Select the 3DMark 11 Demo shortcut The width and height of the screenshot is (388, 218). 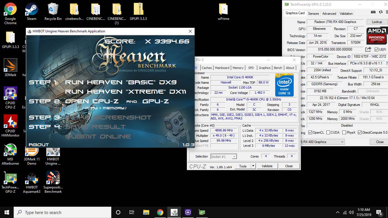coord(32,156)
